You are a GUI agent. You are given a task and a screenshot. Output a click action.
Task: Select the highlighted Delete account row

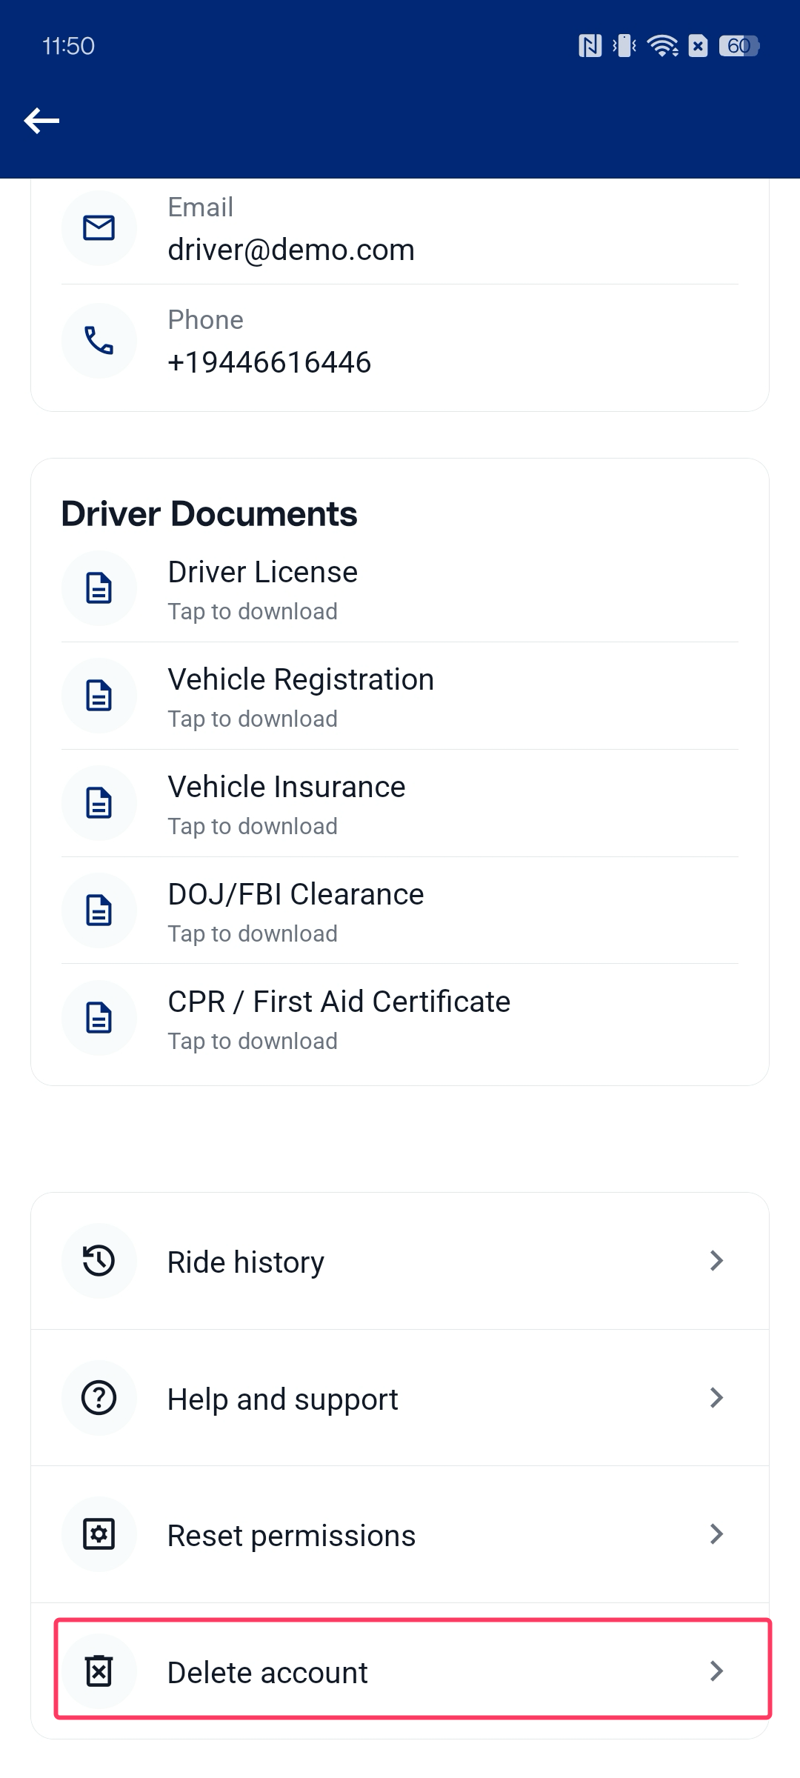tap(400, 1671)
